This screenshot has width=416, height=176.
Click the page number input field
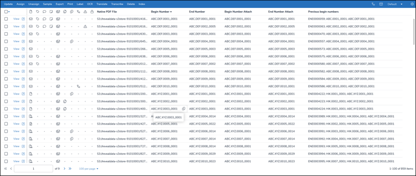point(33,168)
